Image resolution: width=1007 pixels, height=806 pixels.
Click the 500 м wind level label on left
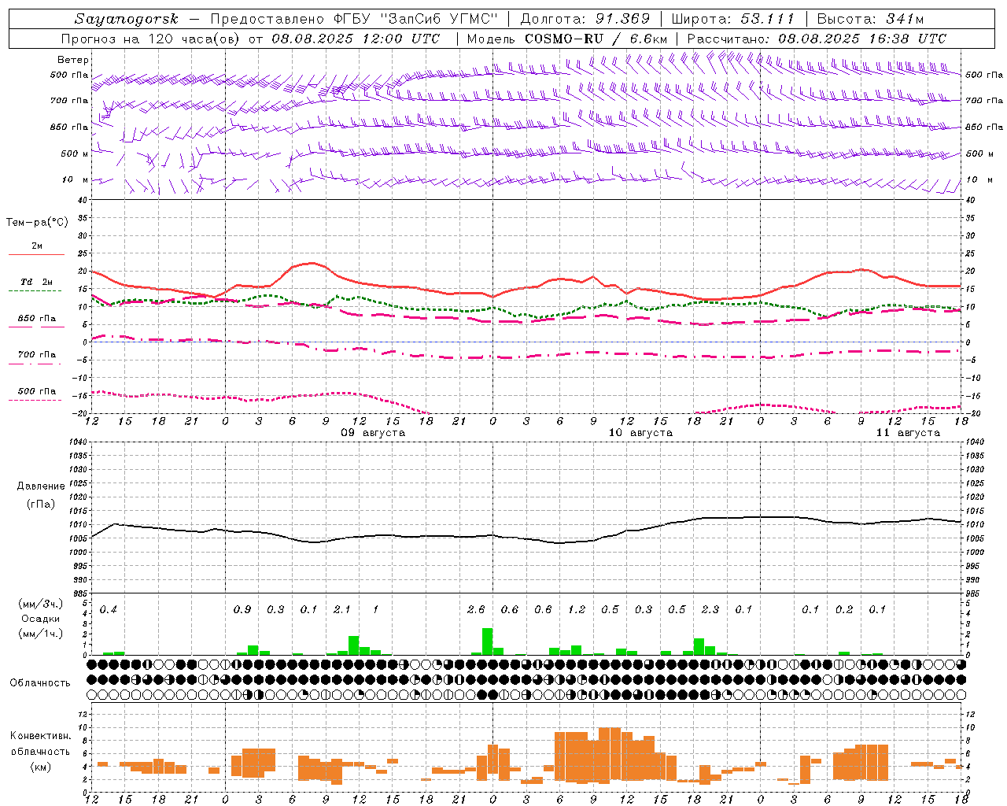point(75,154)
